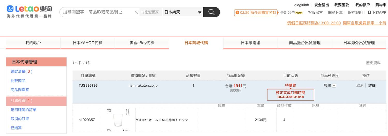
Task: Switch to 日本YAHOO代標 tab
Action: (87, 43)
